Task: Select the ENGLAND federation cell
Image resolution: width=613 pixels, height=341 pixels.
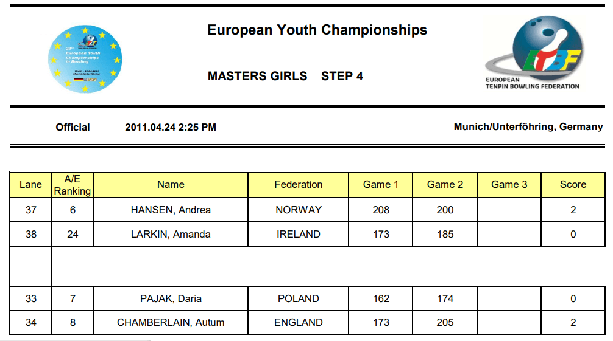Action: pos(299,322)
